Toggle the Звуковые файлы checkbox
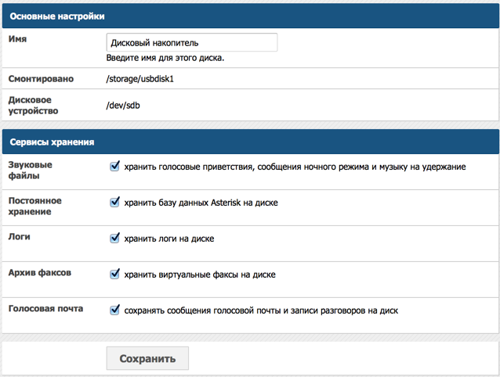The height and width of the screenshot is (377, 500). click(x=114, y=166)
